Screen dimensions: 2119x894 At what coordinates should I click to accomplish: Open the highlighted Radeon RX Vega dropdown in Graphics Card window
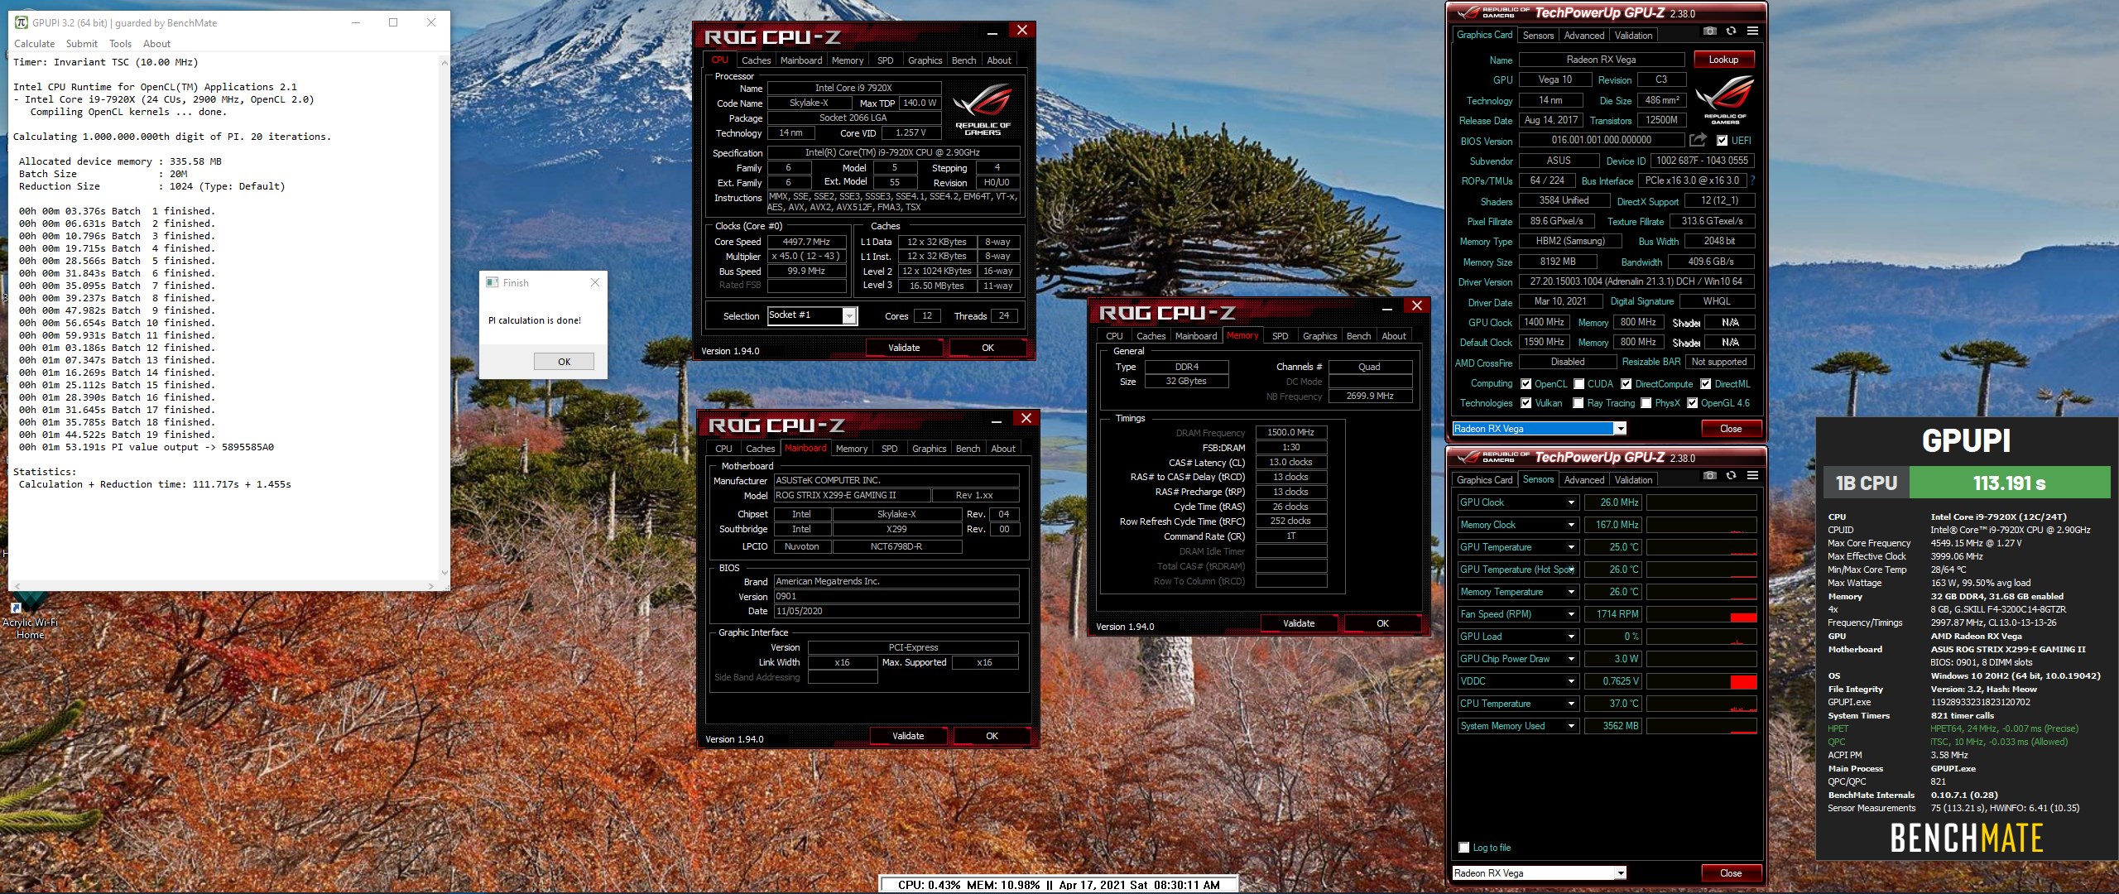(1621, 429)
